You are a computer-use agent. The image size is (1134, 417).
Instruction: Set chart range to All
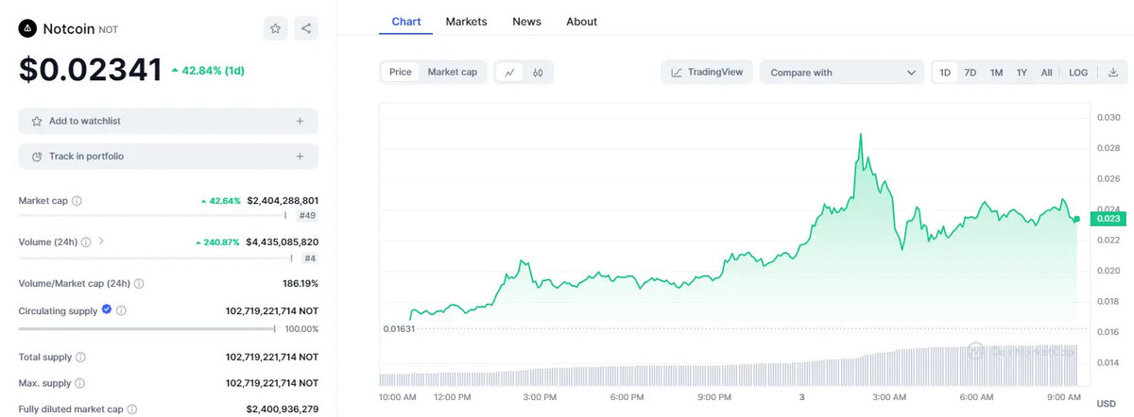click(1046, 72)
